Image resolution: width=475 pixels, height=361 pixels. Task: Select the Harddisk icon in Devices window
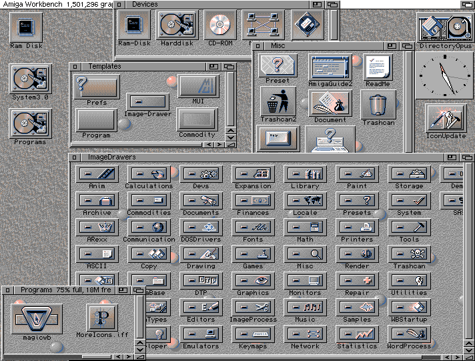[x=177, y=25]
